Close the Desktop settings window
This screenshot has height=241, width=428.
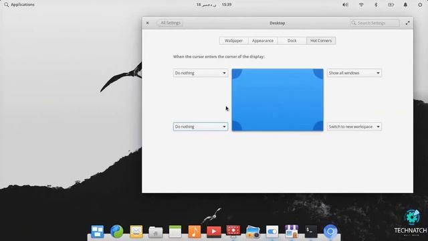click(147, 23)
